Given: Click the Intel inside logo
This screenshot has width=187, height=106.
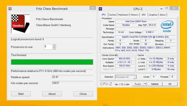Looking at the screenshot, I should (167, 27).
